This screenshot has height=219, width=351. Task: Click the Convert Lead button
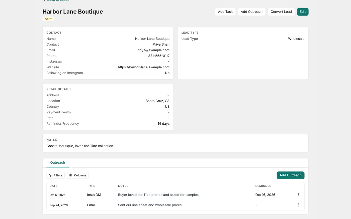coord(281,12)
